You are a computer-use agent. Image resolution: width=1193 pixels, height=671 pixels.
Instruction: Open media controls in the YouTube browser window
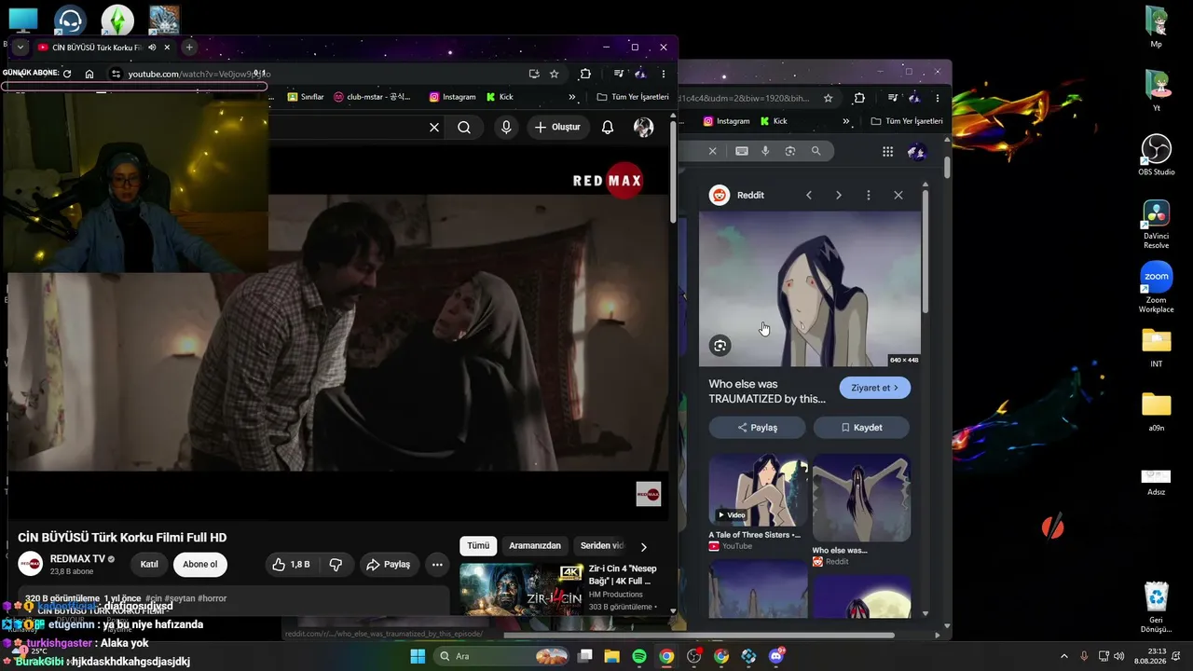click(619, 74)
